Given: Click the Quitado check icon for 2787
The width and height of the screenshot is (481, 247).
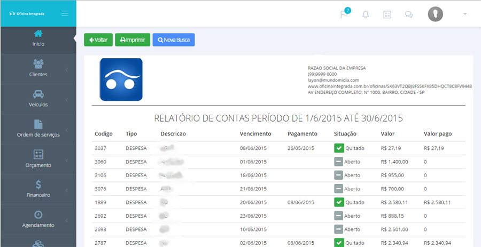Looking at the screenshot, I should click(x=339, y=243).
